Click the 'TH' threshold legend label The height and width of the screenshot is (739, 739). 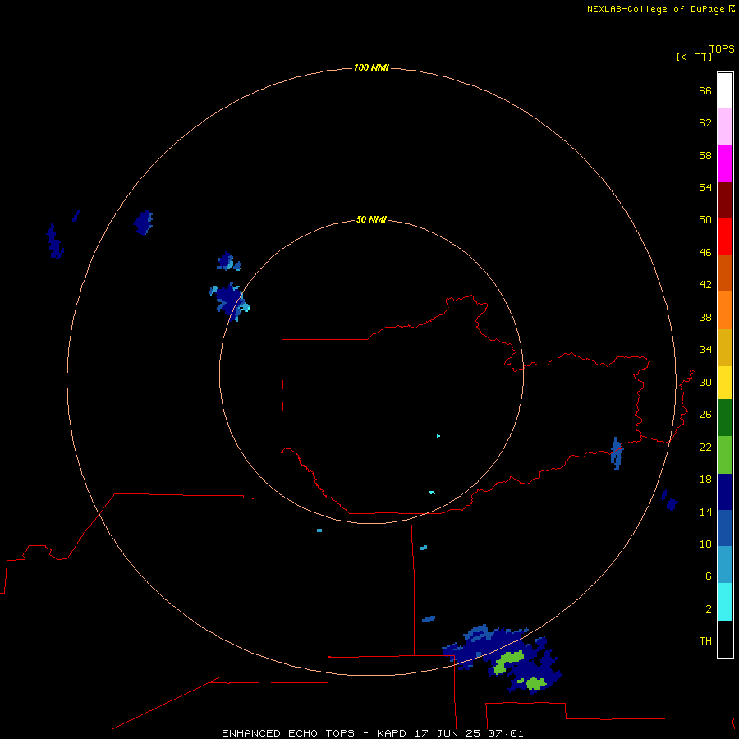(x=705, y=641)
